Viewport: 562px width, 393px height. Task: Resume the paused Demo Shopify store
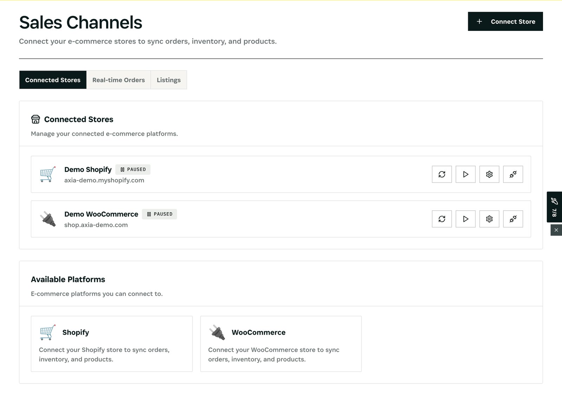[465, 174]
